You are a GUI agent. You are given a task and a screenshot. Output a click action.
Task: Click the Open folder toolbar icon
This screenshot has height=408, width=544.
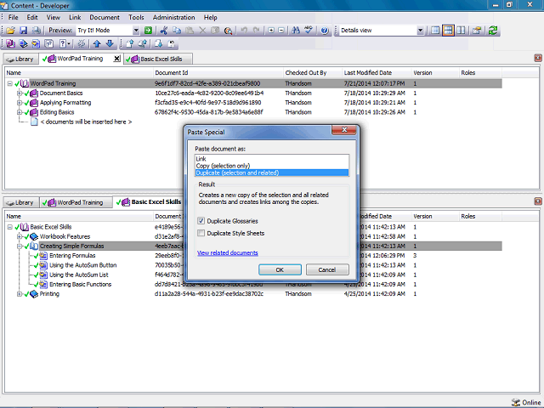(x=10, y=31)
